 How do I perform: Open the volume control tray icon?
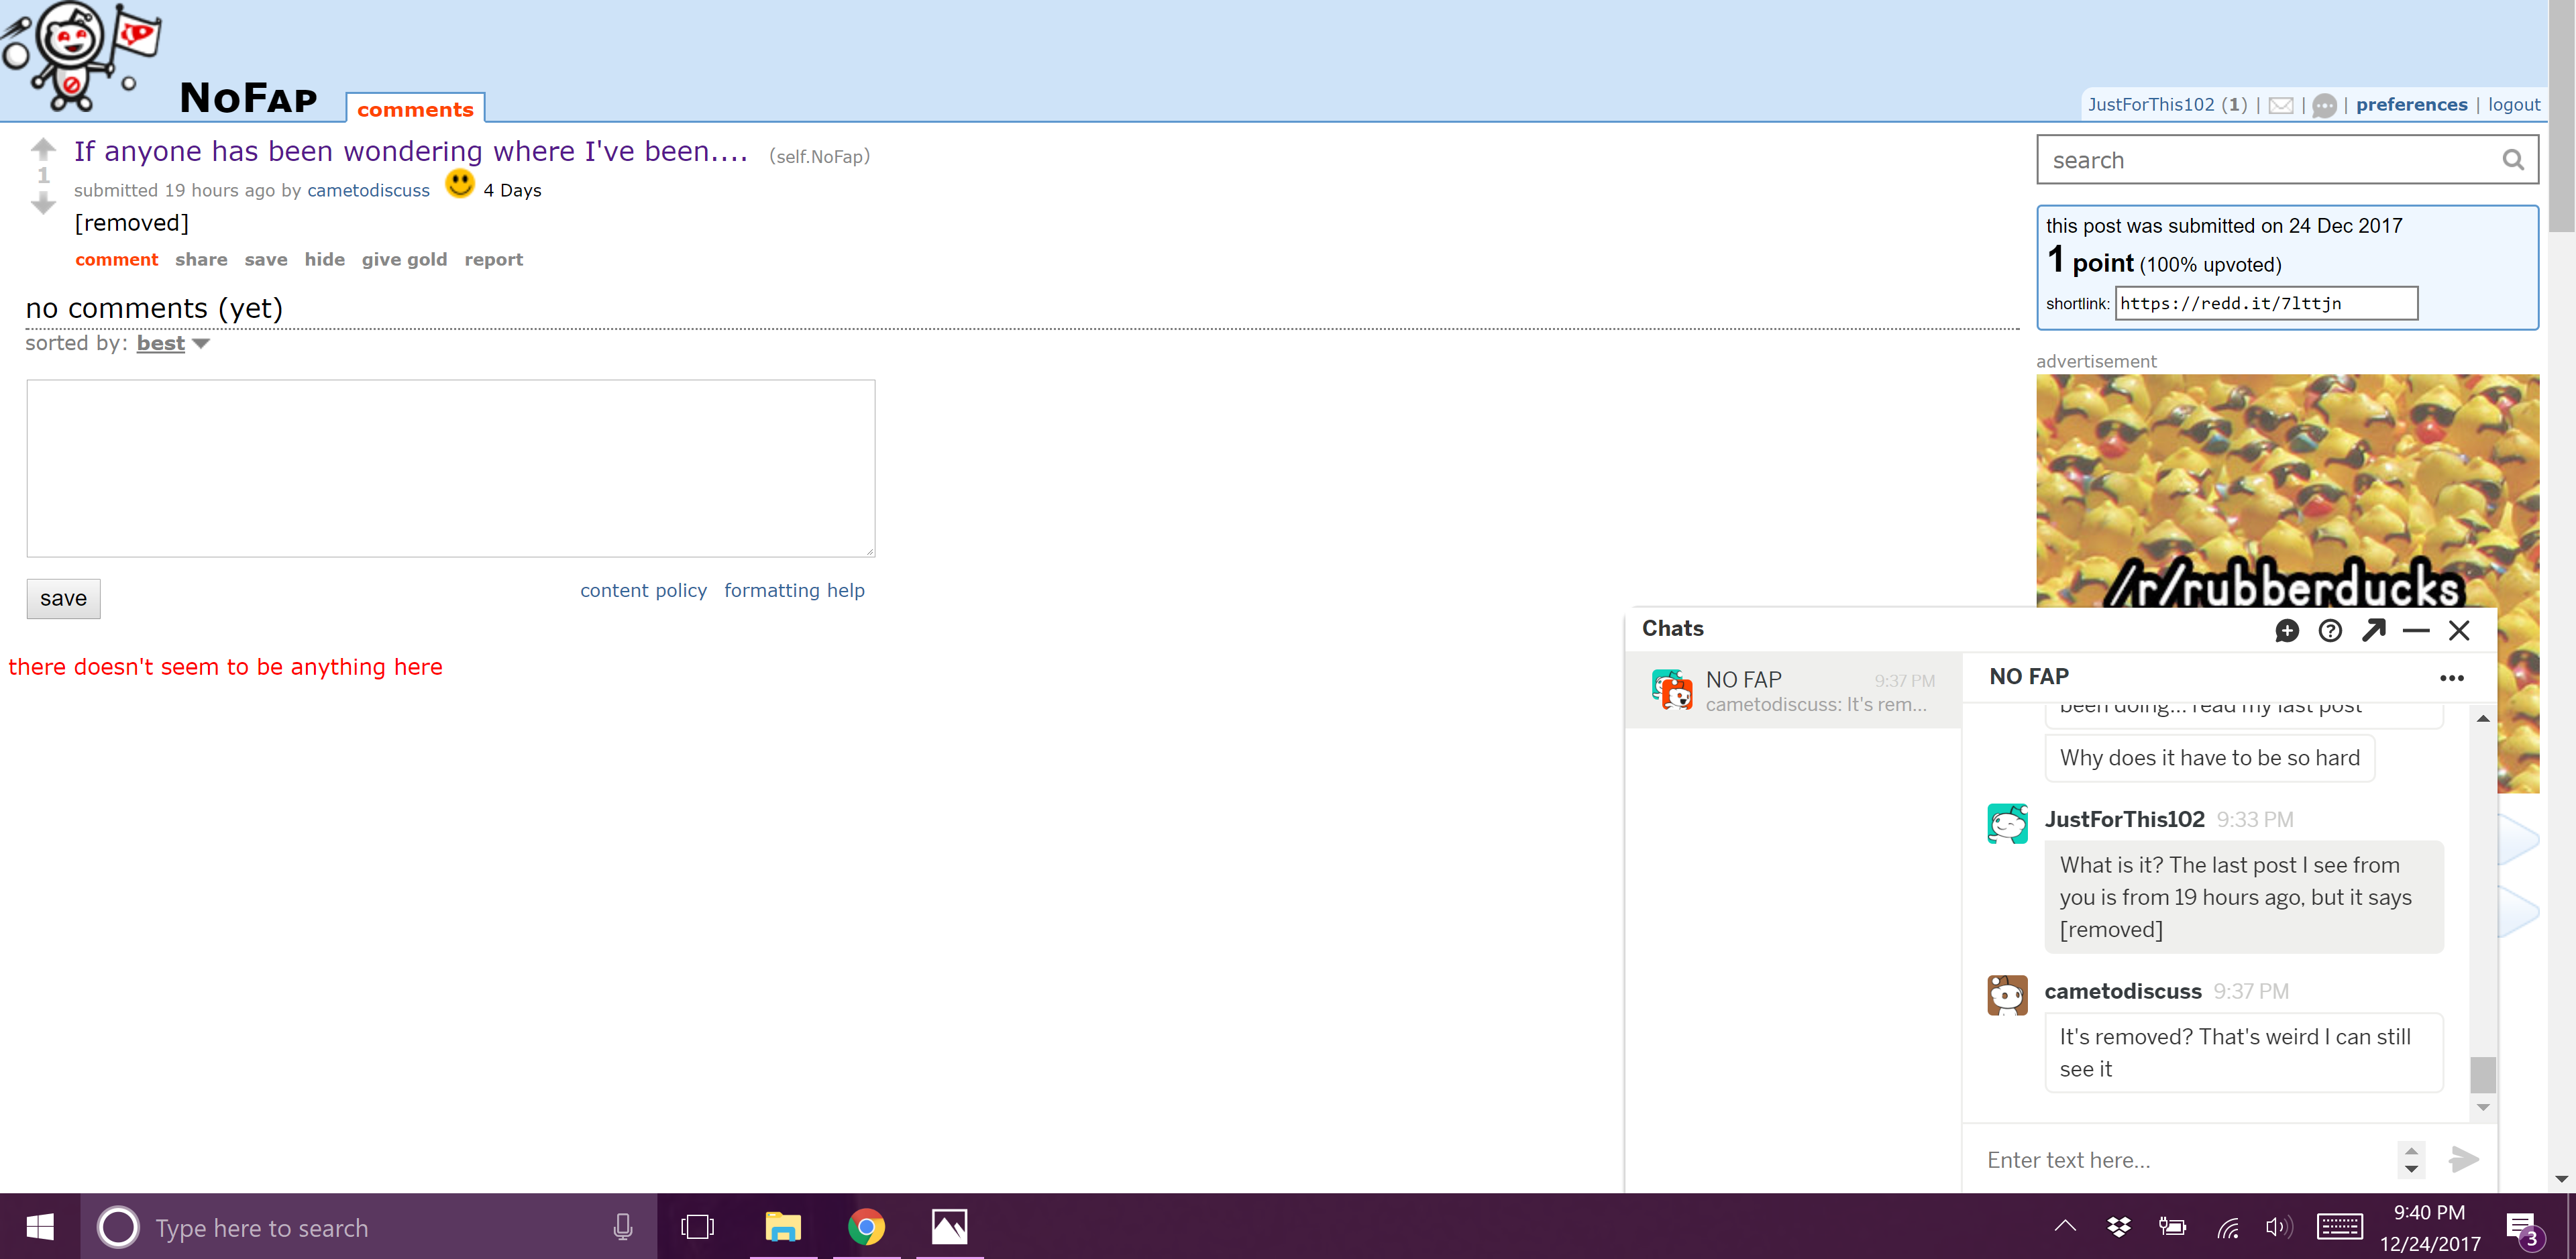(2278, 1227)
